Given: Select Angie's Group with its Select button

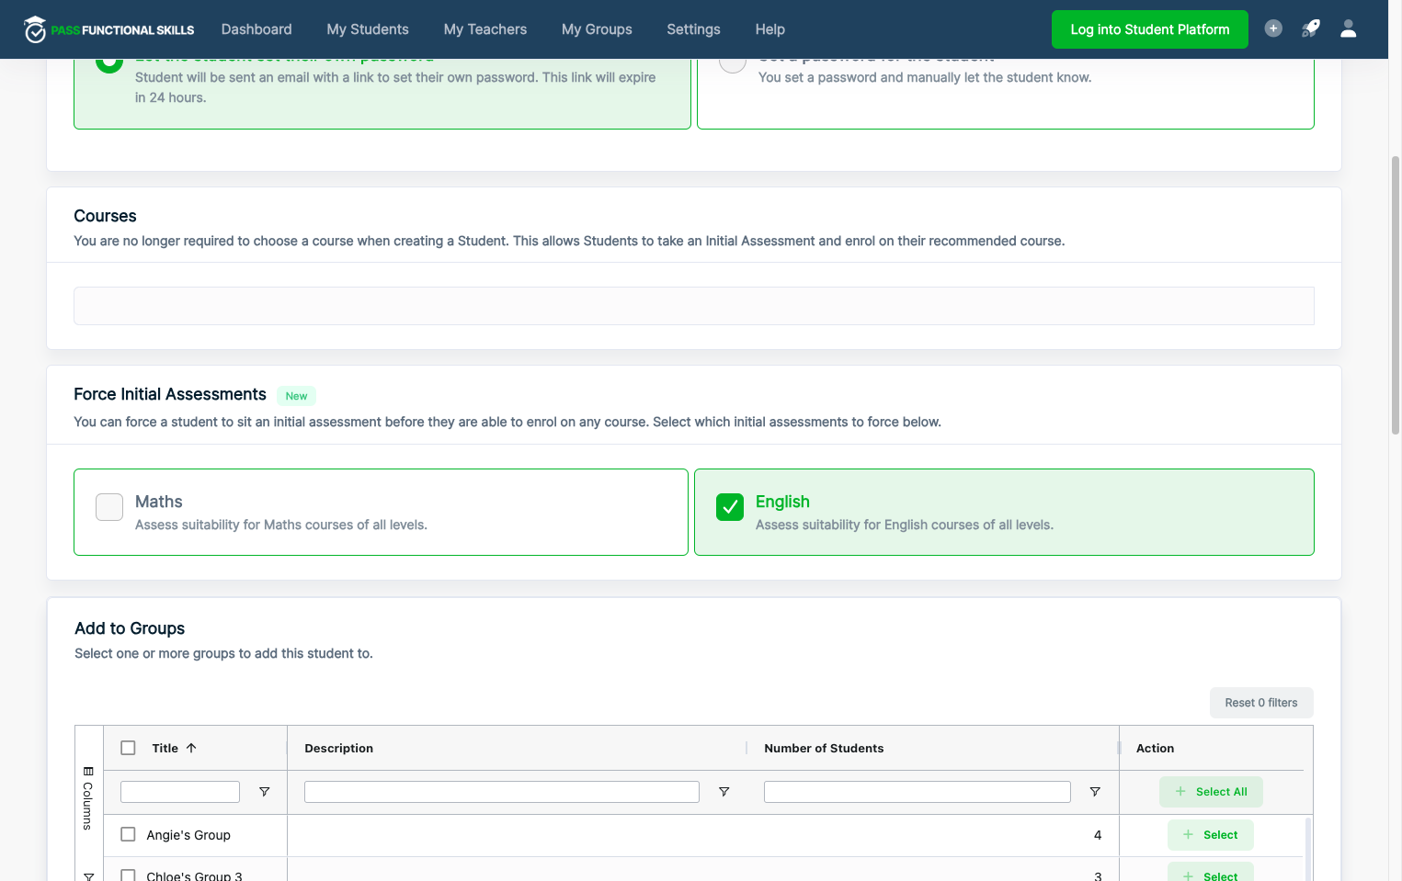Looking at the screenshot, I should (1211, 835).
